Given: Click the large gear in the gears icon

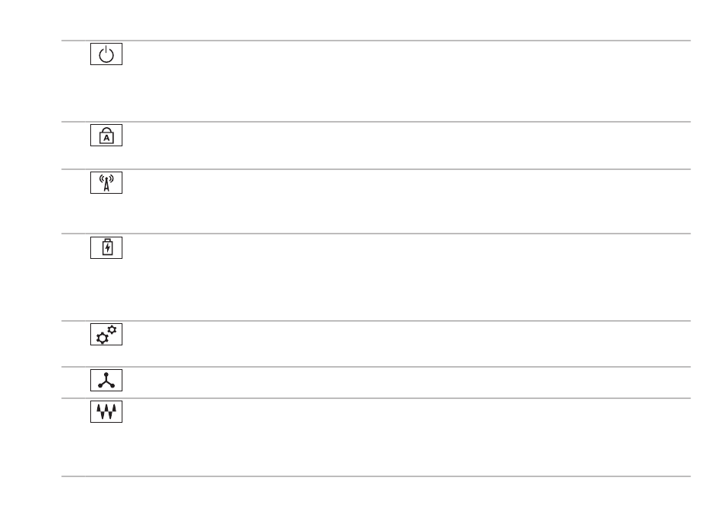Looking at the screenshot, I should (x=102, y=339).
